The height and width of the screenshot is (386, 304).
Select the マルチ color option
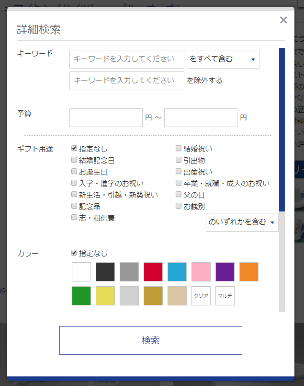pyautogui.click(x=225, y=296)
